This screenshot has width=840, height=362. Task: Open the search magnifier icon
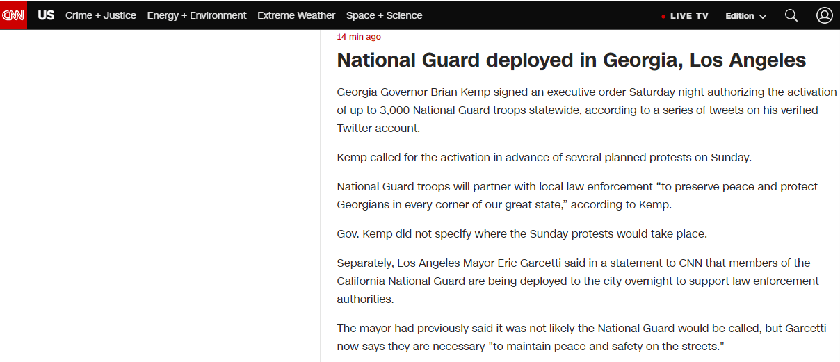791,15
